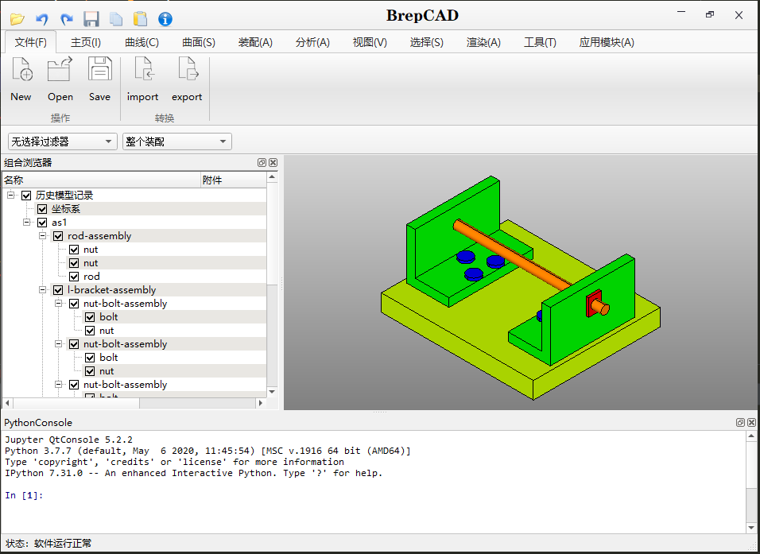
Task: Click tree horizontal scrollbar left arrow
Action: point(7,403)
